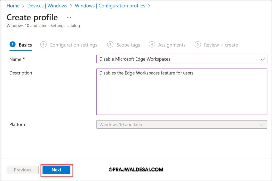Click the step 3 circle icon

click(110, 44)
